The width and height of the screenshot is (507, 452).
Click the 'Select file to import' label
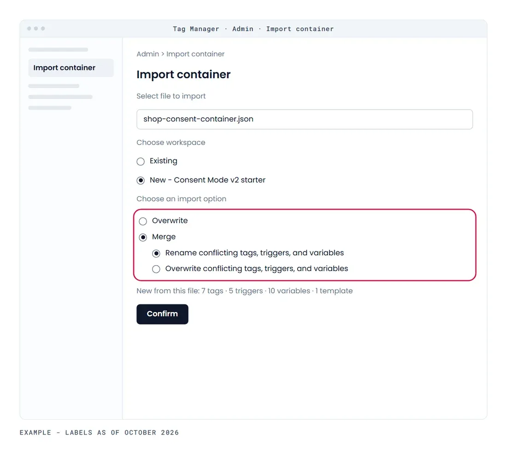click(x=171, y=96)
